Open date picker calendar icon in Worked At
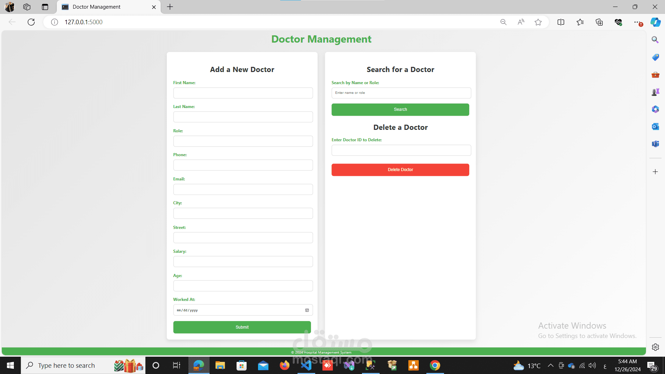Viewport: 665px width, 374px height. (307, 310)
